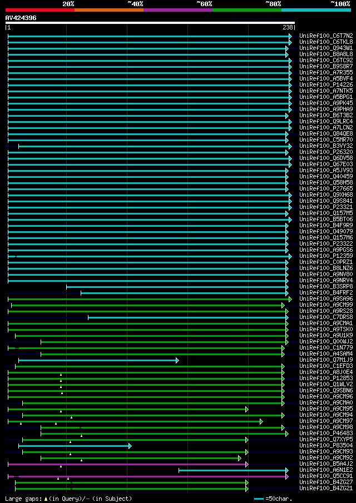Click the AV424396 query name
The width and height of the screenshot is (356, 503).
[21, 18]
